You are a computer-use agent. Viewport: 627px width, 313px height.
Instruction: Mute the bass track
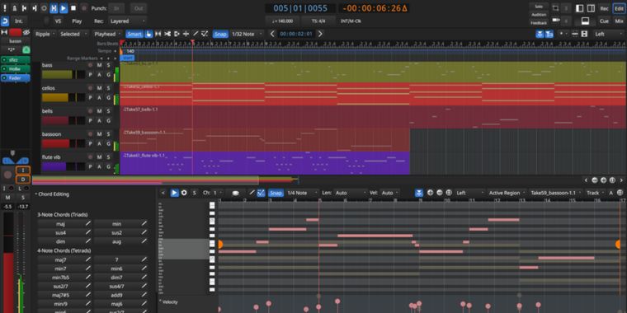99,65
